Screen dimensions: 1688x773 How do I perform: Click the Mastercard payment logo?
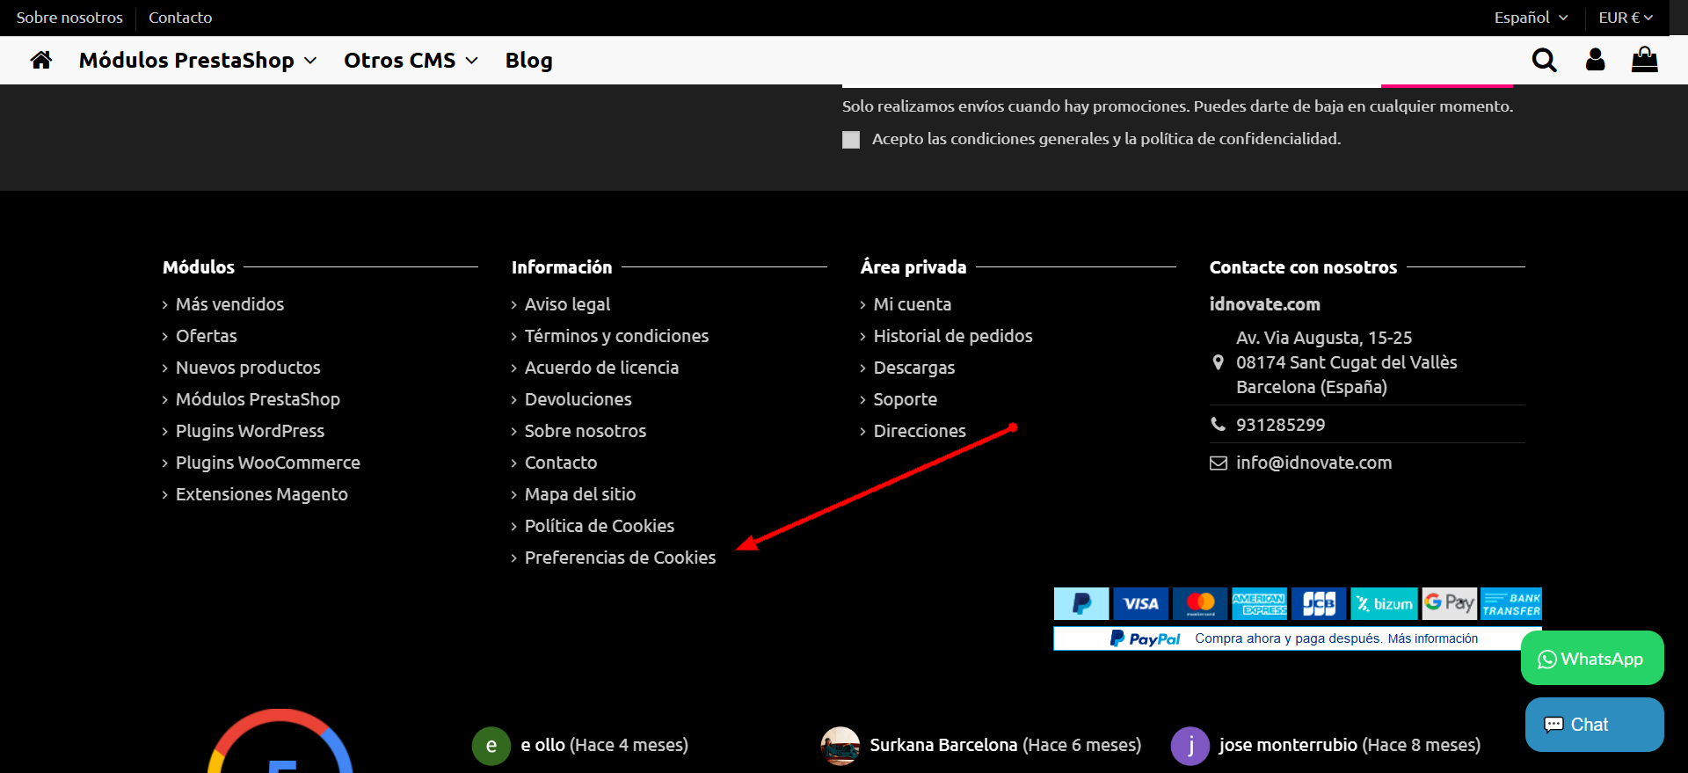click(1200, 603)
